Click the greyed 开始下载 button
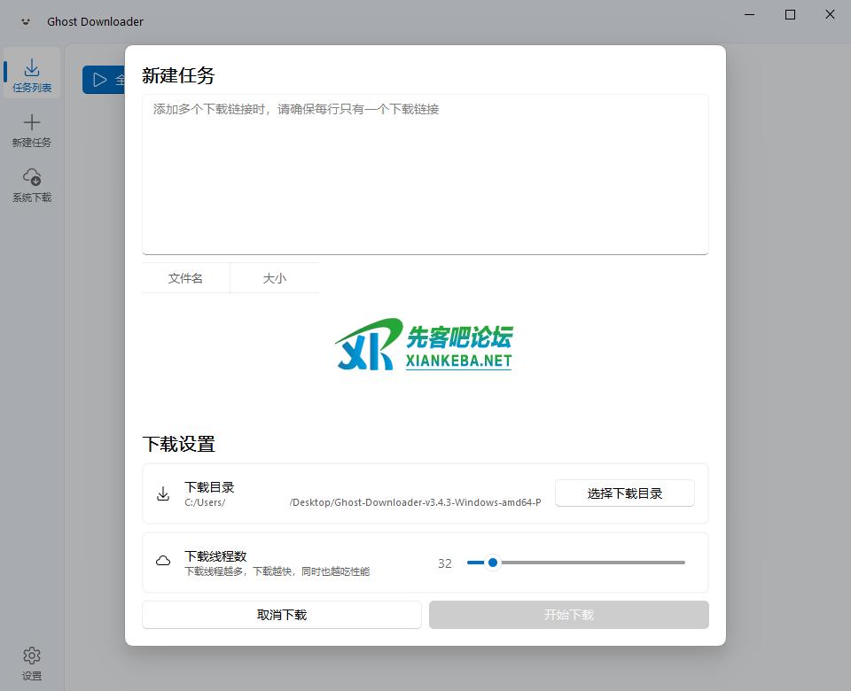851x691 pixels. pos(568,615)
